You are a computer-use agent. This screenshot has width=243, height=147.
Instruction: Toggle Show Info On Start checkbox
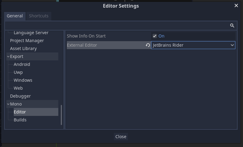pos(155,36)
